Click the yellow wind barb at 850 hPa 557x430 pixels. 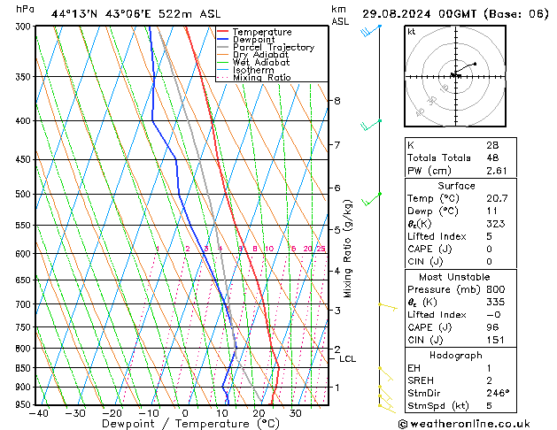(x=386, y=374)
